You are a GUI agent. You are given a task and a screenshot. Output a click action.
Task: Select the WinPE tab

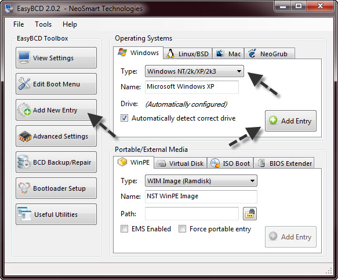point(133,162)
